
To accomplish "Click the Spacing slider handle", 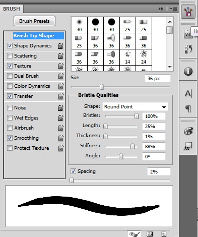I will point(72,180).
